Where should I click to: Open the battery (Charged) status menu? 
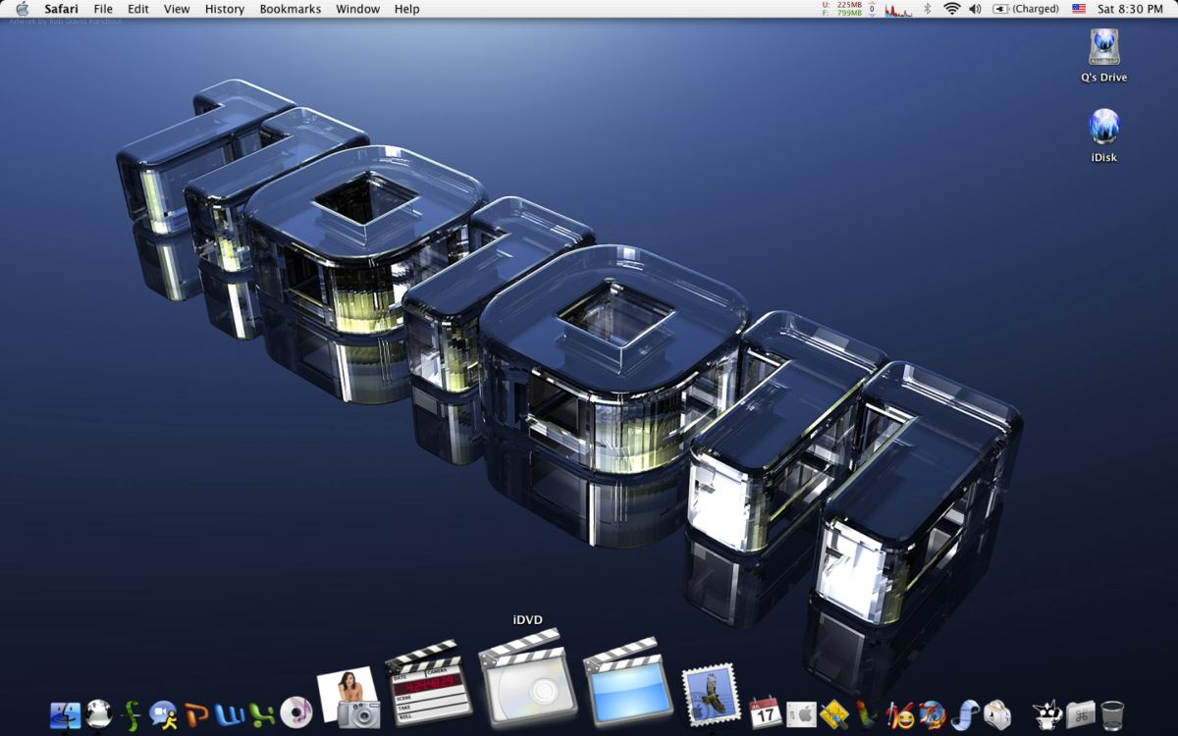pyautogui.click(x=1026, y=9)
